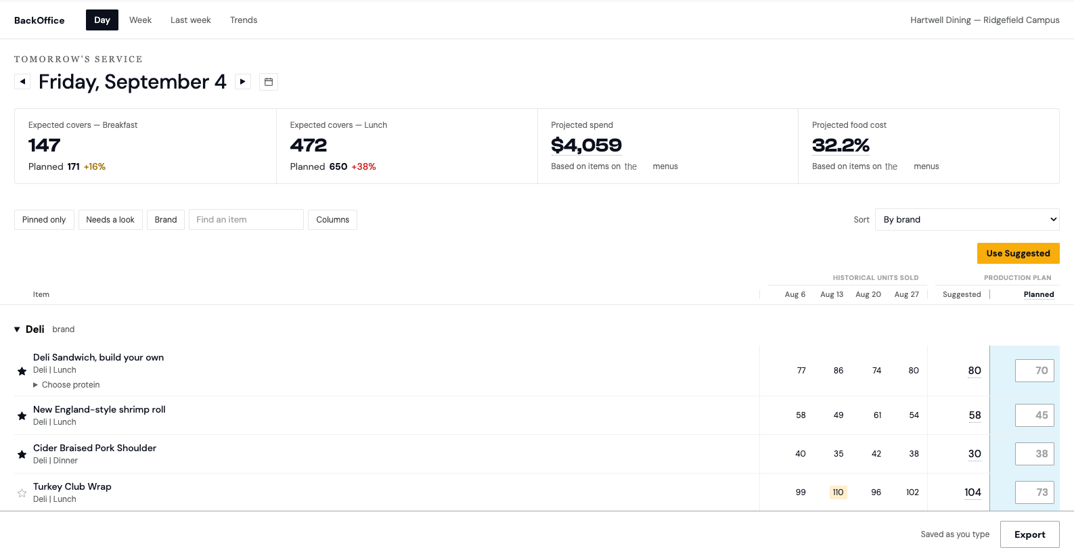Edit planned quantity for Turkey Club Wrap
Viewport: 1074px width, 554px height.
pyautogui.click(x=1035, y=492)
